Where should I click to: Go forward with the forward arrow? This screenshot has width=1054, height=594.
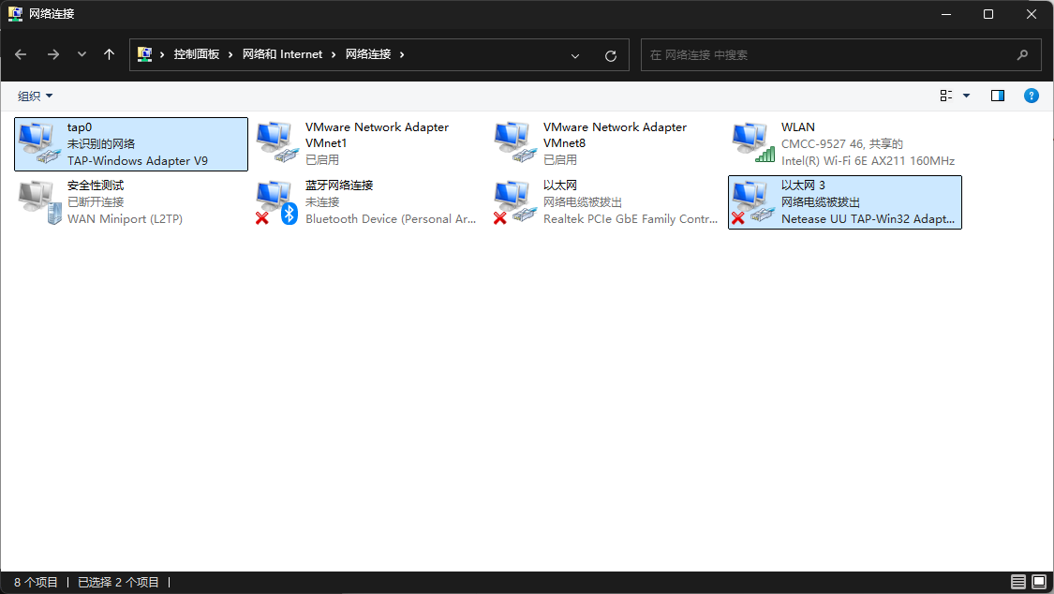tap(53, 54)
